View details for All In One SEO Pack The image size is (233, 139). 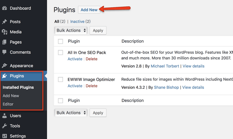(193, 66)
